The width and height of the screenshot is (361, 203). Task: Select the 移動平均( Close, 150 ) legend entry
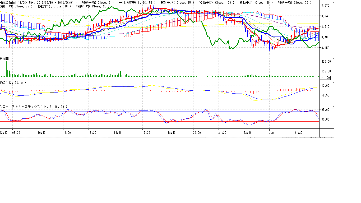click(217, 3)
